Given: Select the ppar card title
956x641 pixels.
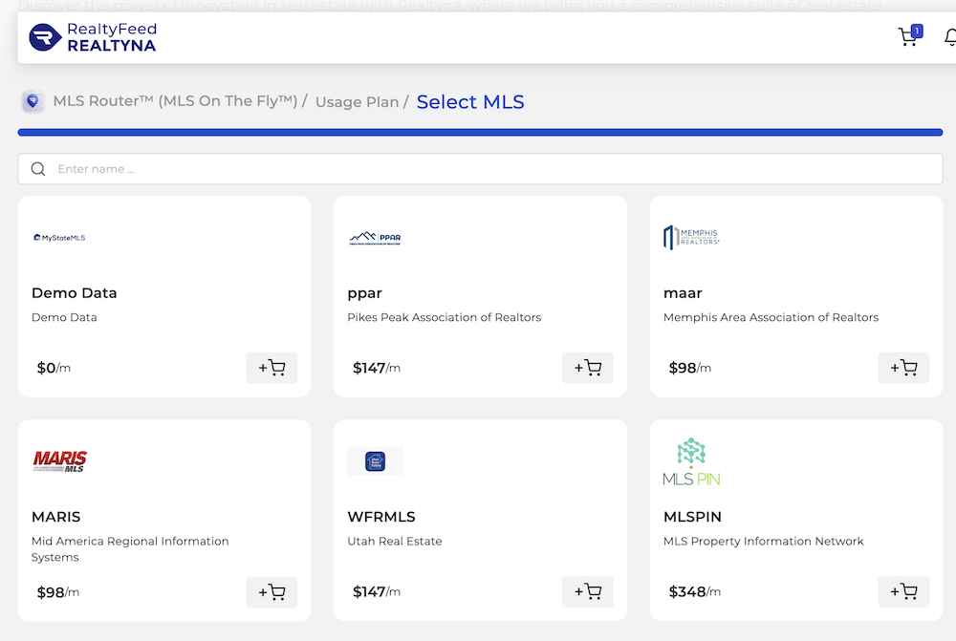Looking at the screenshot, I should coord(364,293).
